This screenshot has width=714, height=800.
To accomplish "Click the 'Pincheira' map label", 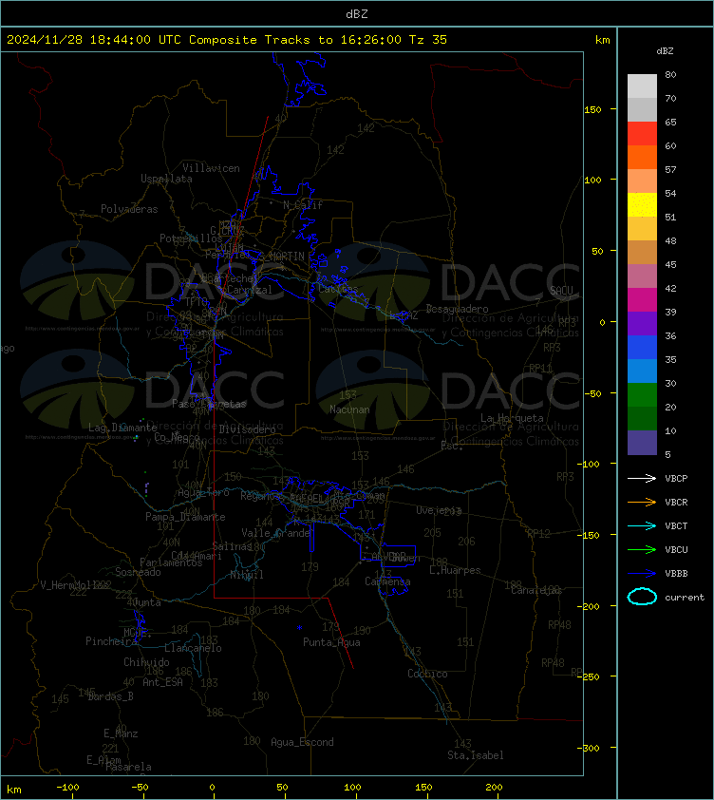I will coord(111,640).
